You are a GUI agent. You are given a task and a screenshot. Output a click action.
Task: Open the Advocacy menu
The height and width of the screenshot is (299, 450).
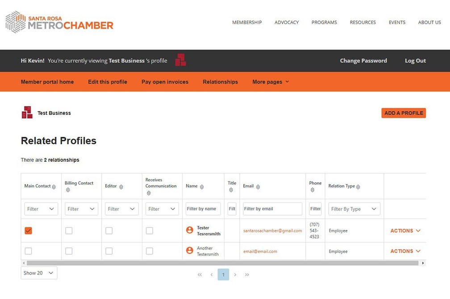[287, 22]
